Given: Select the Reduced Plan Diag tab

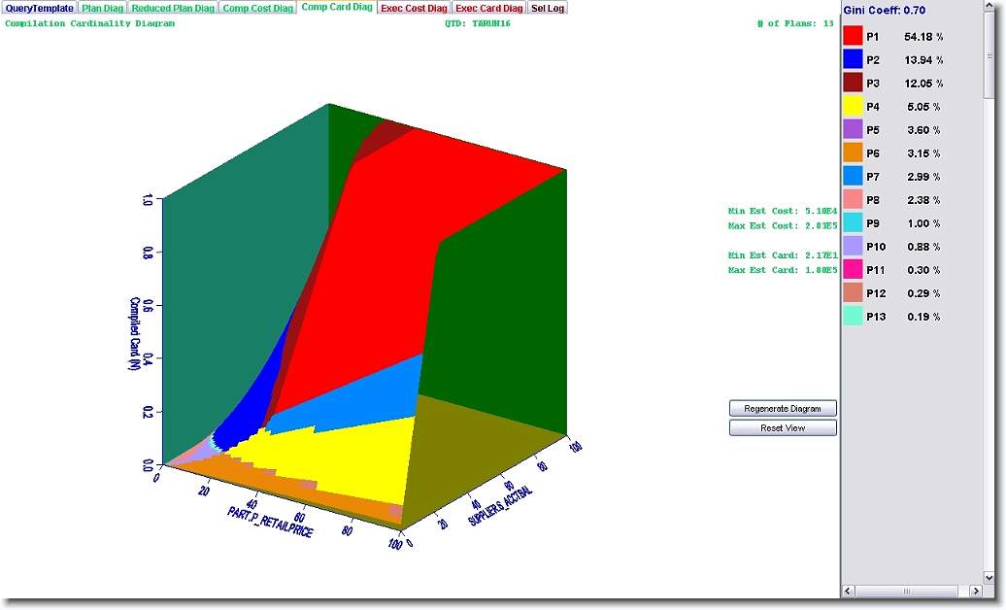Looking at the screenshot, I should [x=173, y=8].
